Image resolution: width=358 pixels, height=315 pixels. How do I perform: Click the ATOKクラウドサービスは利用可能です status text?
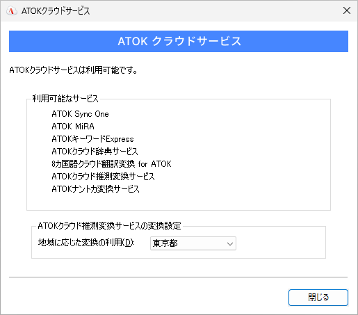[x=74, y=70]
